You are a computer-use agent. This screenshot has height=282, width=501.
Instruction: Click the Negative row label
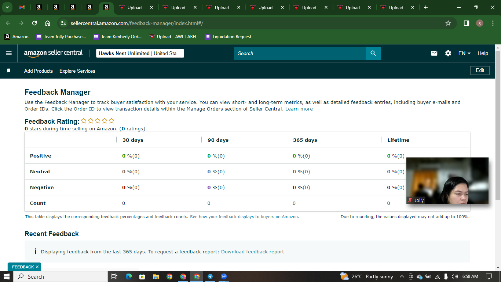pyautogui.click(x=42, y=187)
